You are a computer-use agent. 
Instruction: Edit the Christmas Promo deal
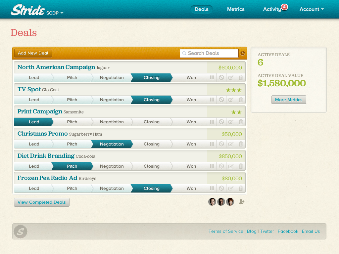pos(231,144)
